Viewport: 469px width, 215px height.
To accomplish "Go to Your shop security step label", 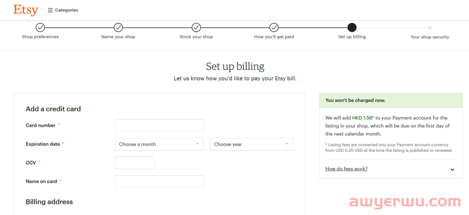I will pyautogui.click(x=430, y=37).
